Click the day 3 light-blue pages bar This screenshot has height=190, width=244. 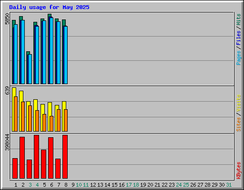pos(30,69)
